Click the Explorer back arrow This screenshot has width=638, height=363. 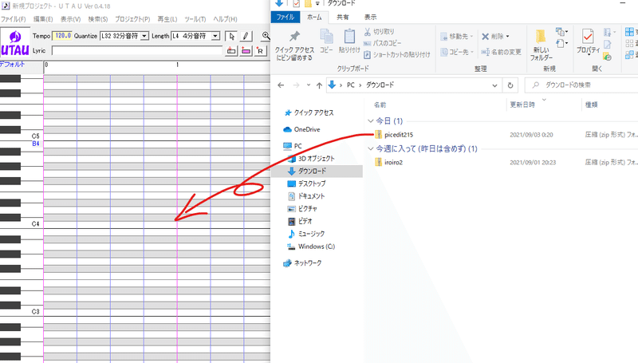(x=281, y=85)
